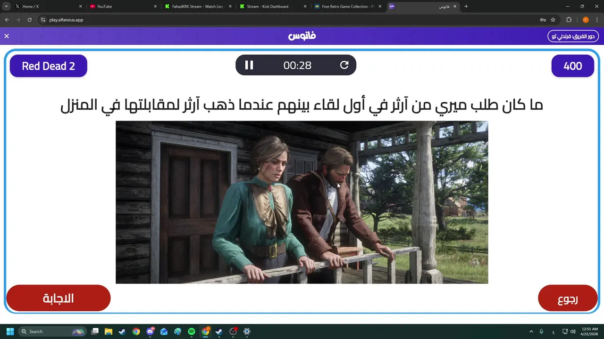Click the Arabic question text about Mary and Arthur

[x=302, y=105]
